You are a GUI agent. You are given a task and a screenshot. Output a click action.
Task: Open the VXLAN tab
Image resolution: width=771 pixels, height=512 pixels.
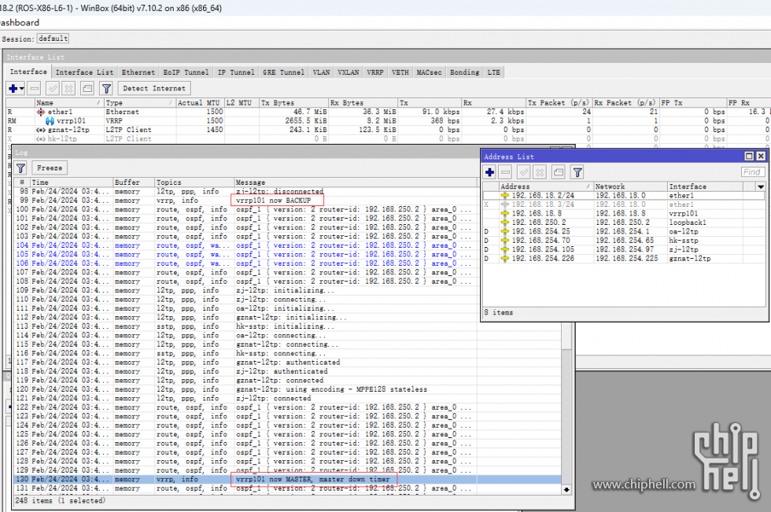tap(348, 72)
